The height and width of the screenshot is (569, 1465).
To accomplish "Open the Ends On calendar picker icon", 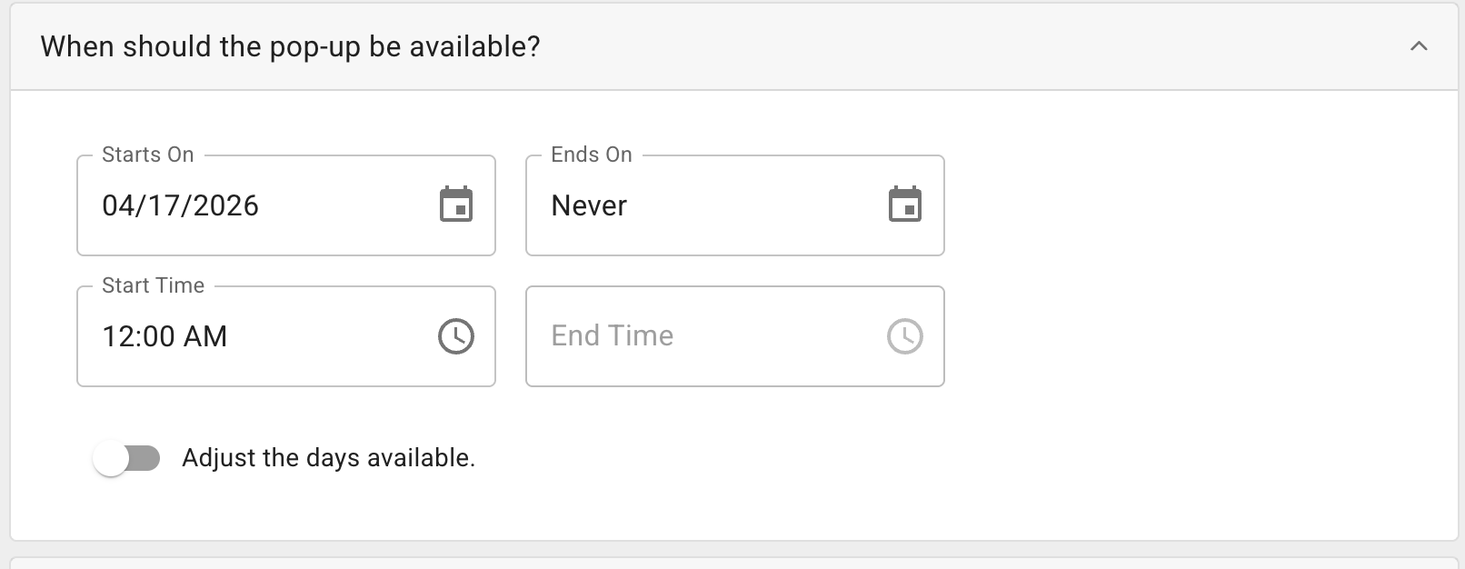I will 904,205.
